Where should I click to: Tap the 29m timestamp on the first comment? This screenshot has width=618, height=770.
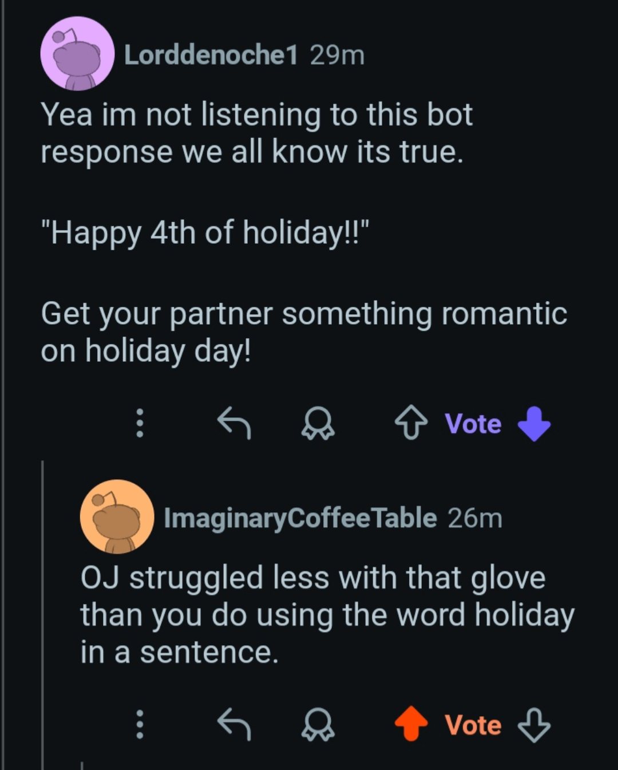(337, 56)
